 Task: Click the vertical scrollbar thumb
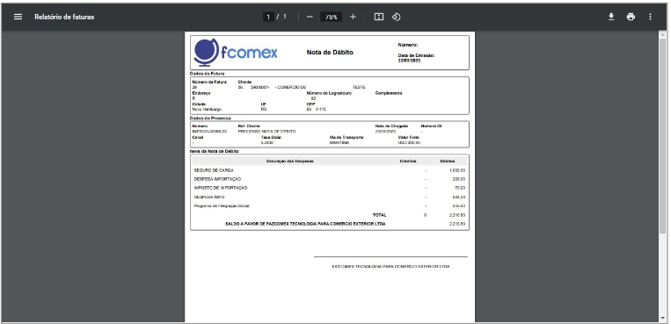[663, 137]
